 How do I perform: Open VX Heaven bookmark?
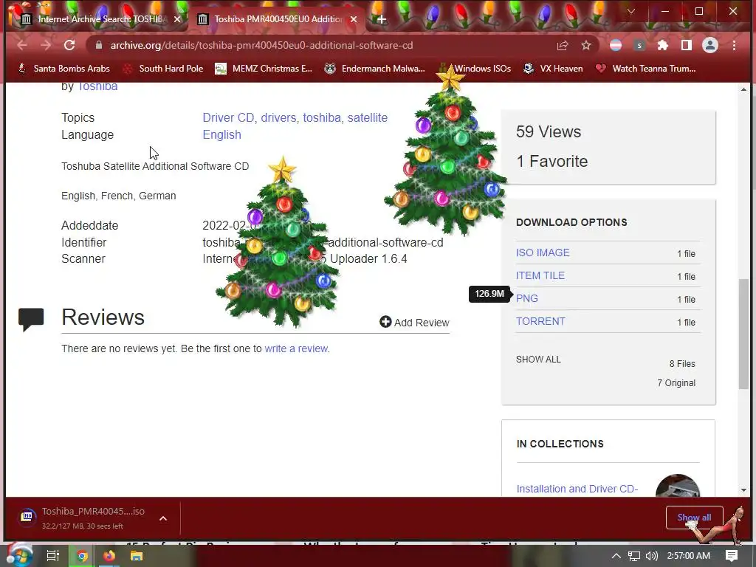click(553, 69)
